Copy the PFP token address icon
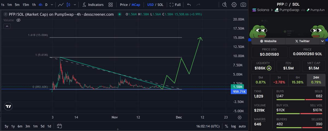Screen dimensions: 328x131 (x=286, y=4)
